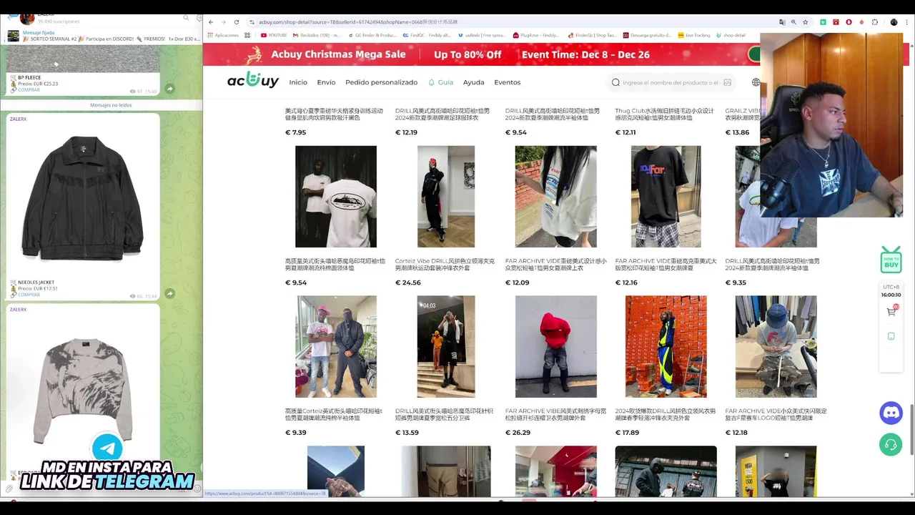Open the Mensaje fijado pinned message

(104, 36)
